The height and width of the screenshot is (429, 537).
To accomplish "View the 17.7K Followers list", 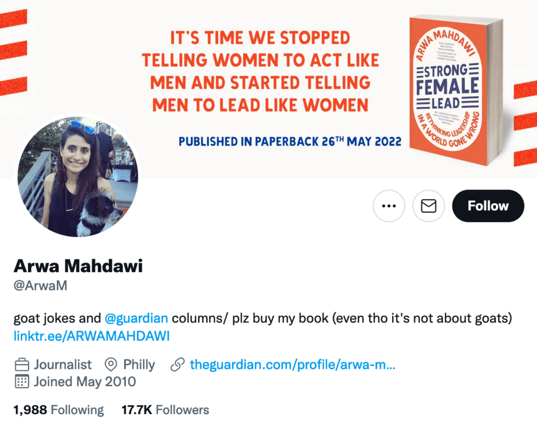I will (x=165, y=410).
